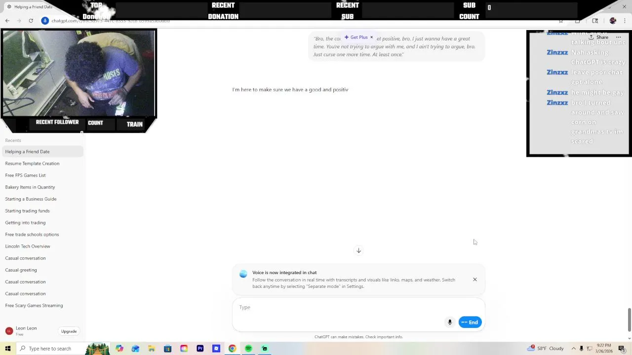This screenshot has height=355, width=632.
Task: Close the Get Plus pill
Action: [372, 37]
